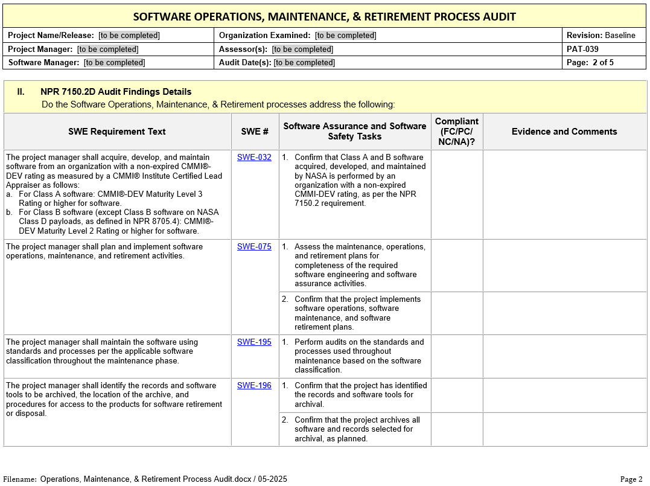Viewport: 650px width, 486px height.
Task: Click Compliant cell beside 'Assess the maintenance' task
Action: [x=457, y=266]
